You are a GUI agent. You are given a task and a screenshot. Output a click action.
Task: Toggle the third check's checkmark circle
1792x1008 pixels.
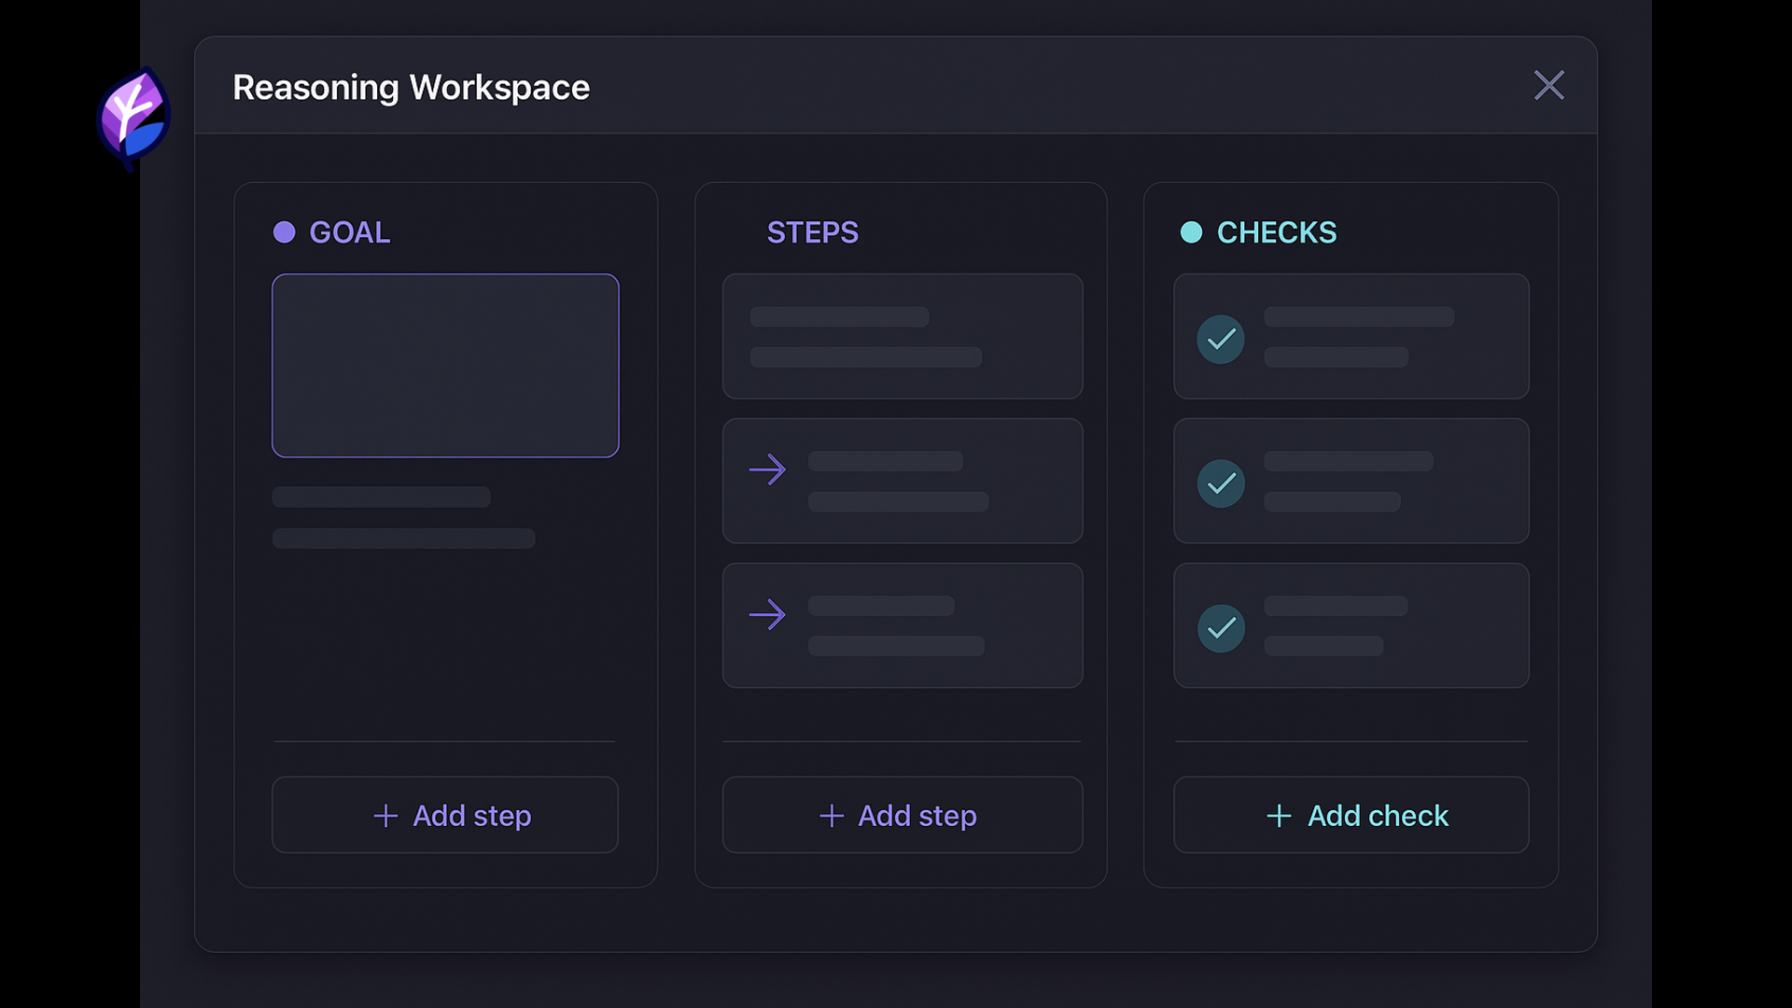[1220, 628]
